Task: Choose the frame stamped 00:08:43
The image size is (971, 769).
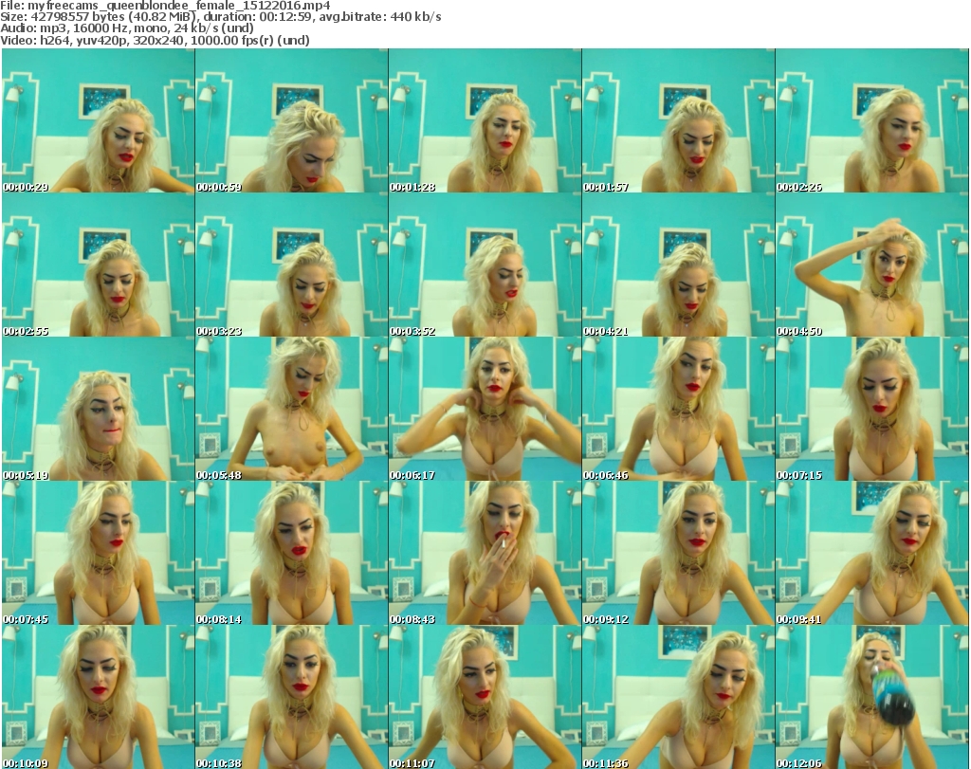Action: (x=485, y=553)
